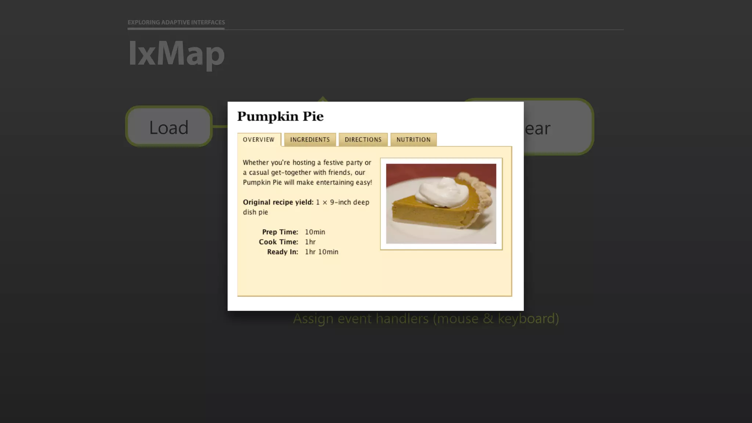Click the 'Ready In:' label
The height and width of the screenshot is (423, 752).
[x=282, y=252]
